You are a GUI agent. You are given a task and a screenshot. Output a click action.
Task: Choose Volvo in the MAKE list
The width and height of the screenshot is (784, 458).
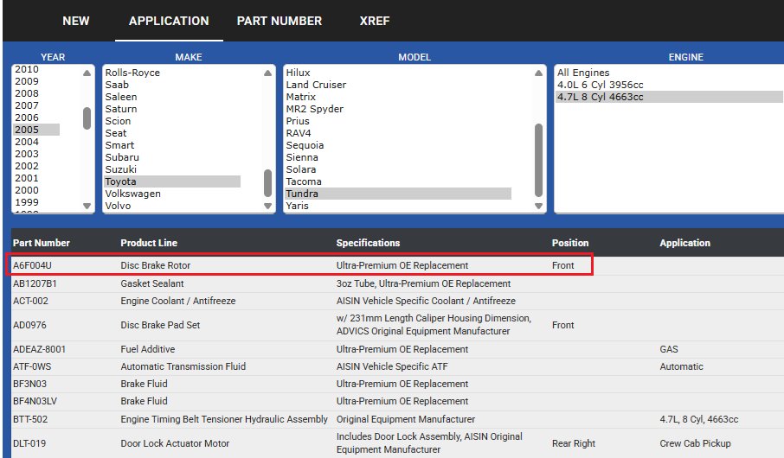coord(118,206)
